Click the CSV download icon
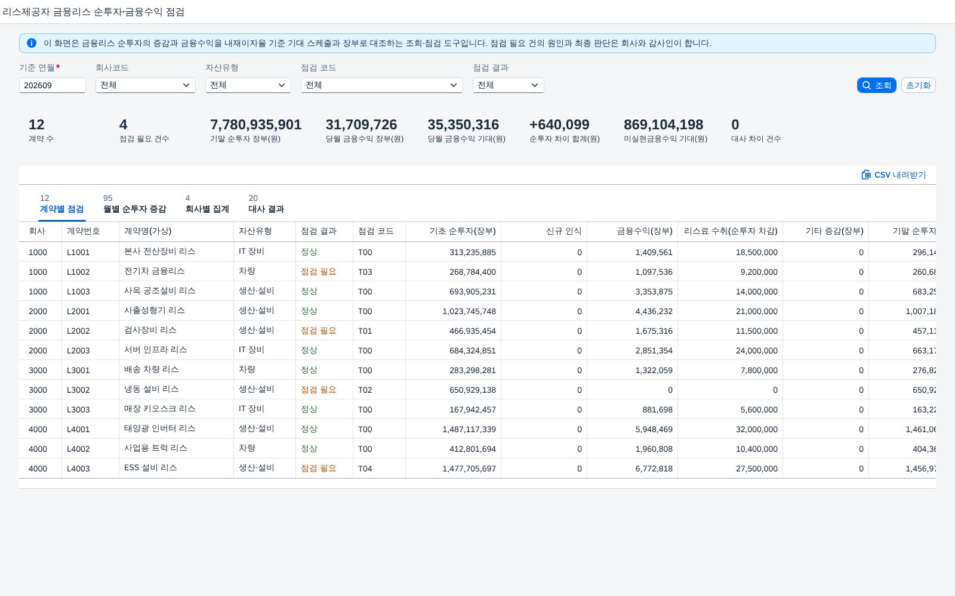 866,175
